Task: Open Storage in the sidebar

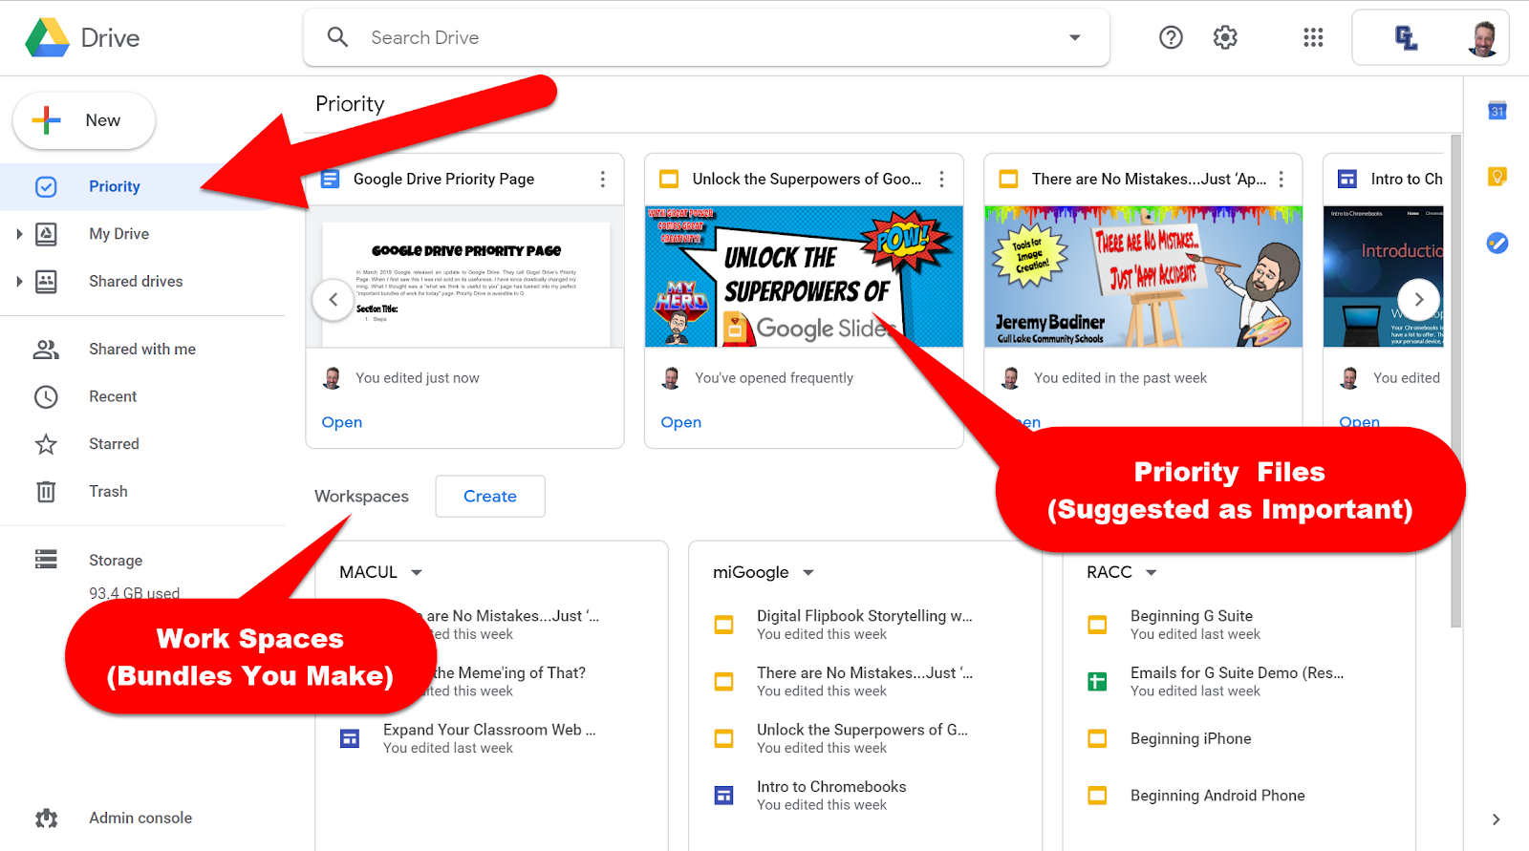Action: 116,561
